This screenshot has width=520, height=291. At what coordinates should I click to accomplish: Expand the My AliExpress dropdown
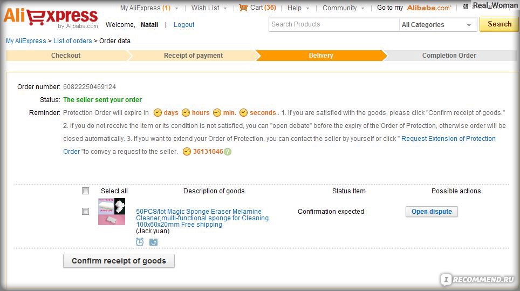(x=149, y=8)
